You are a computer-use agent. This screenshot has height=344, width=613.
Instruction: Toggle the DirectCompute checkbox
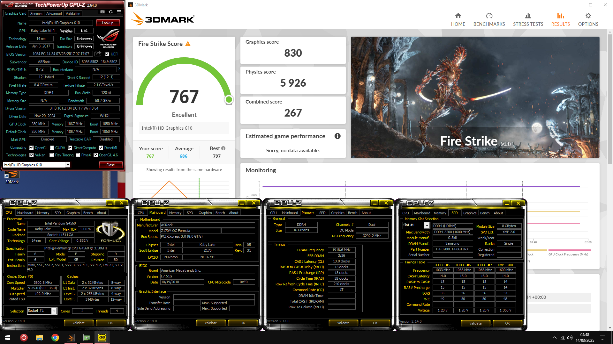[x=70, y=148]
